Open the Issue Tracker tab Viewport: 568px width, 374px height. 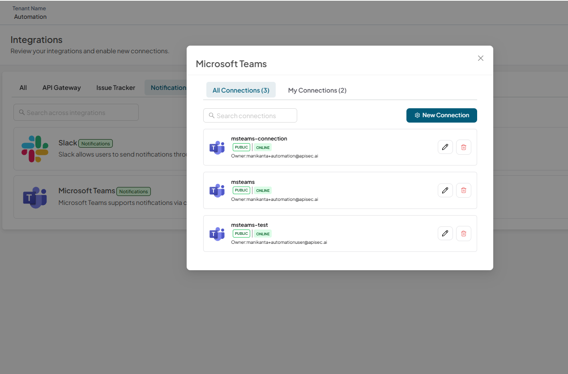pos(115,88)
